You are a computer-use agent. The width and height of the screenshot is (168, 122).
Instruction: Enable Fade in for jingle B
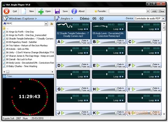point(121,41)
